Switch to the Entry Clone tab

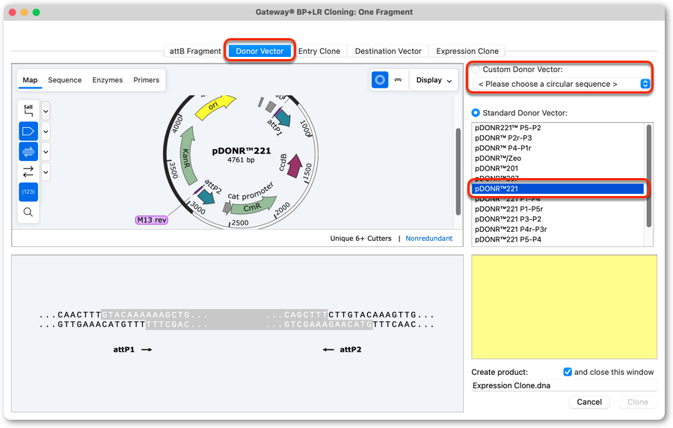(x=319, y=51)
